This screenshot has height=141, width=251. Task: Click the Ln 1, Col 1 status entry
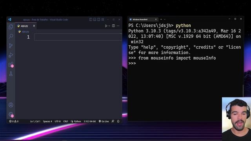coord(35,121)
